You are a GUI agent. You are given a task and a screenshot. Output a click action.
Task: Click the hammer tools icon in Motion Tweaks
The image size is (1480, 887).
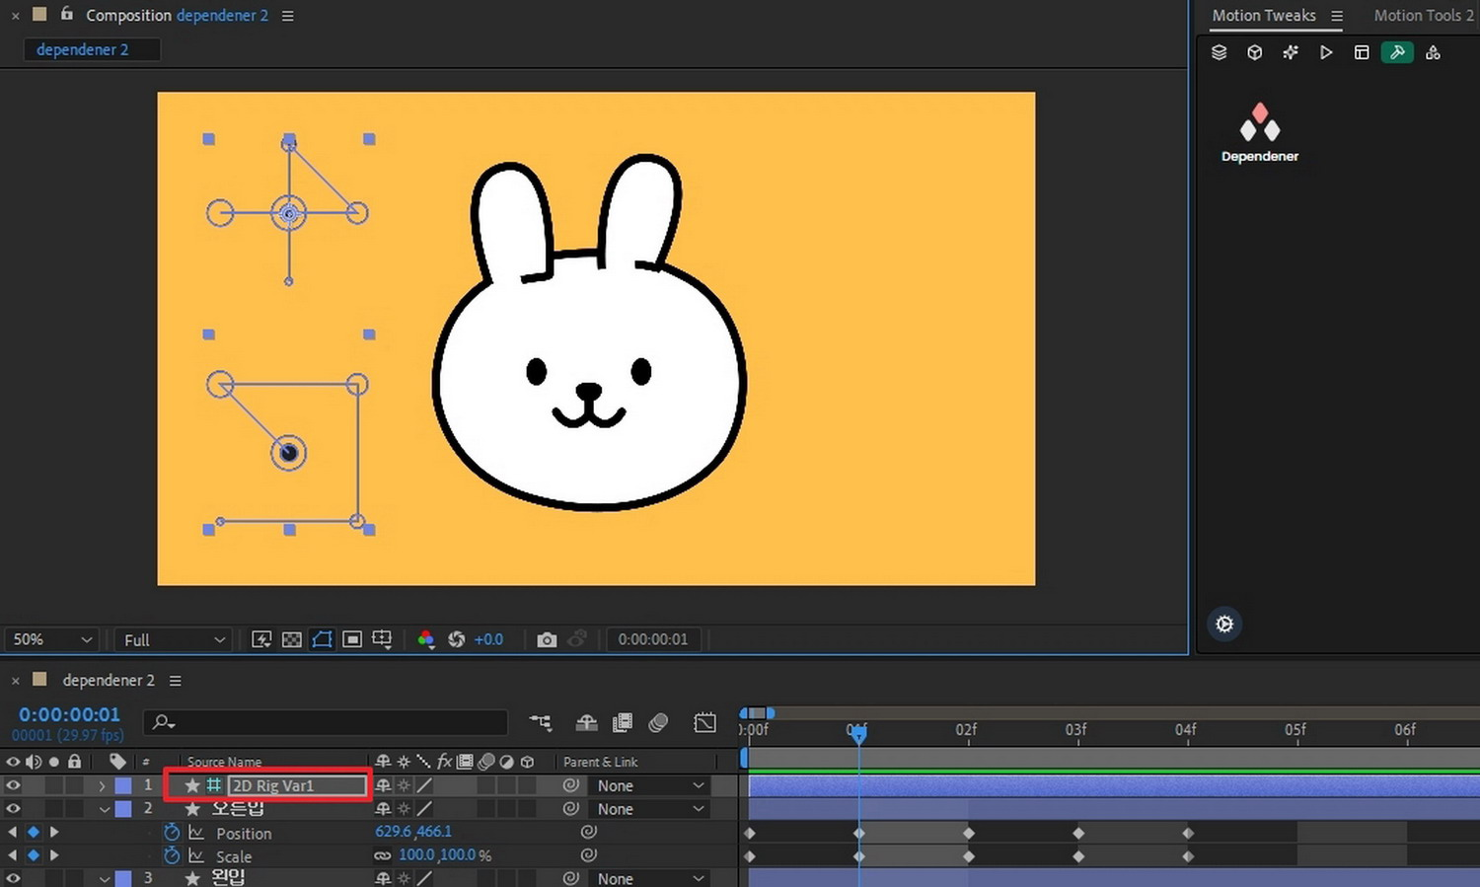tap(1397, 52)
